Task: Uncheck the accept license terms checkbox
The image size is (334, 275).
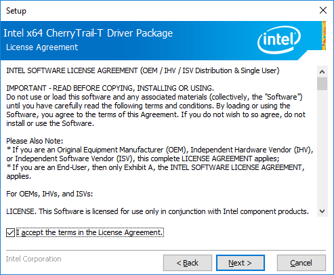Action: (10, 232)
